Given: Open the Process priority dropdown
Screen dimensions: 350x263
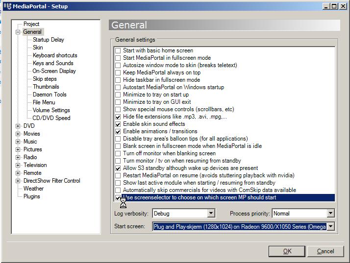Looking at the screenshot, I should click(330, 213).
